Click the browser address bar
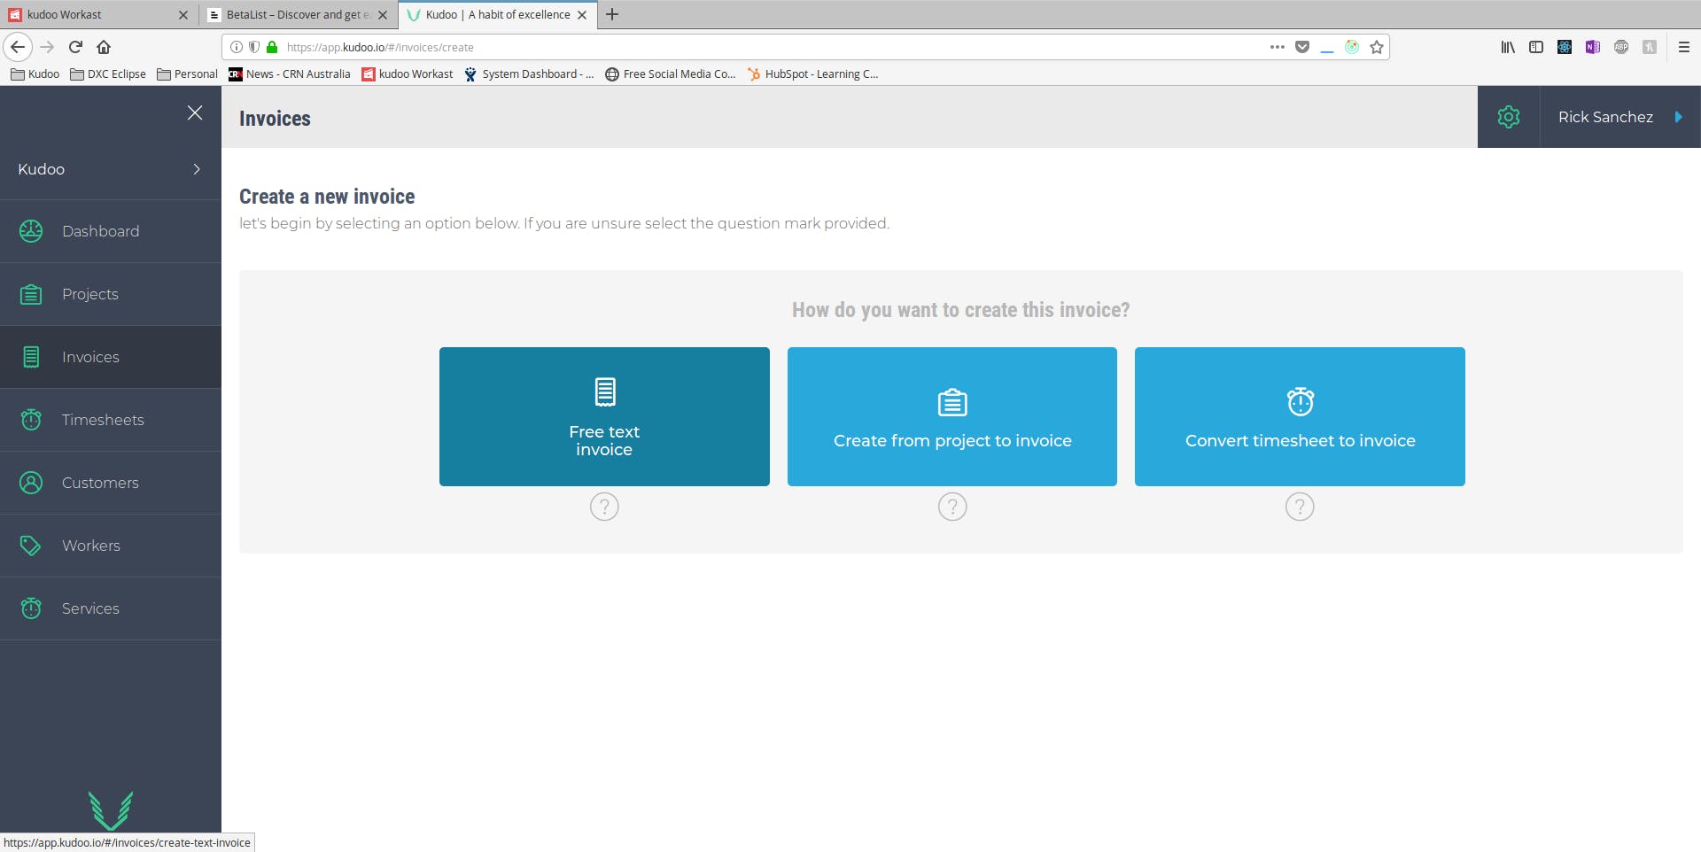 771,47
